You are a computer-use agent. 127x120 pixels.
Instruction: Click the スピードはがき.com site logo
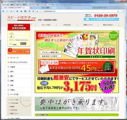tap(22, 18)
